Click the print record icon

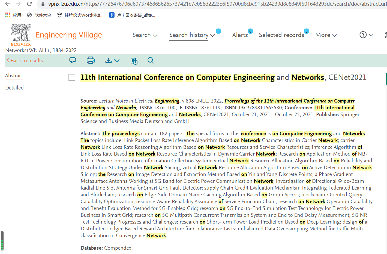(91, 60)
